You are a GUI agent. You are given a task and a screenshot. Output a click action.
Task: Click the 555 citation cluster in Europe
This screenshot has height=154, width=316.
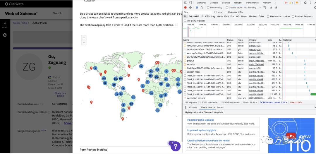151,76
